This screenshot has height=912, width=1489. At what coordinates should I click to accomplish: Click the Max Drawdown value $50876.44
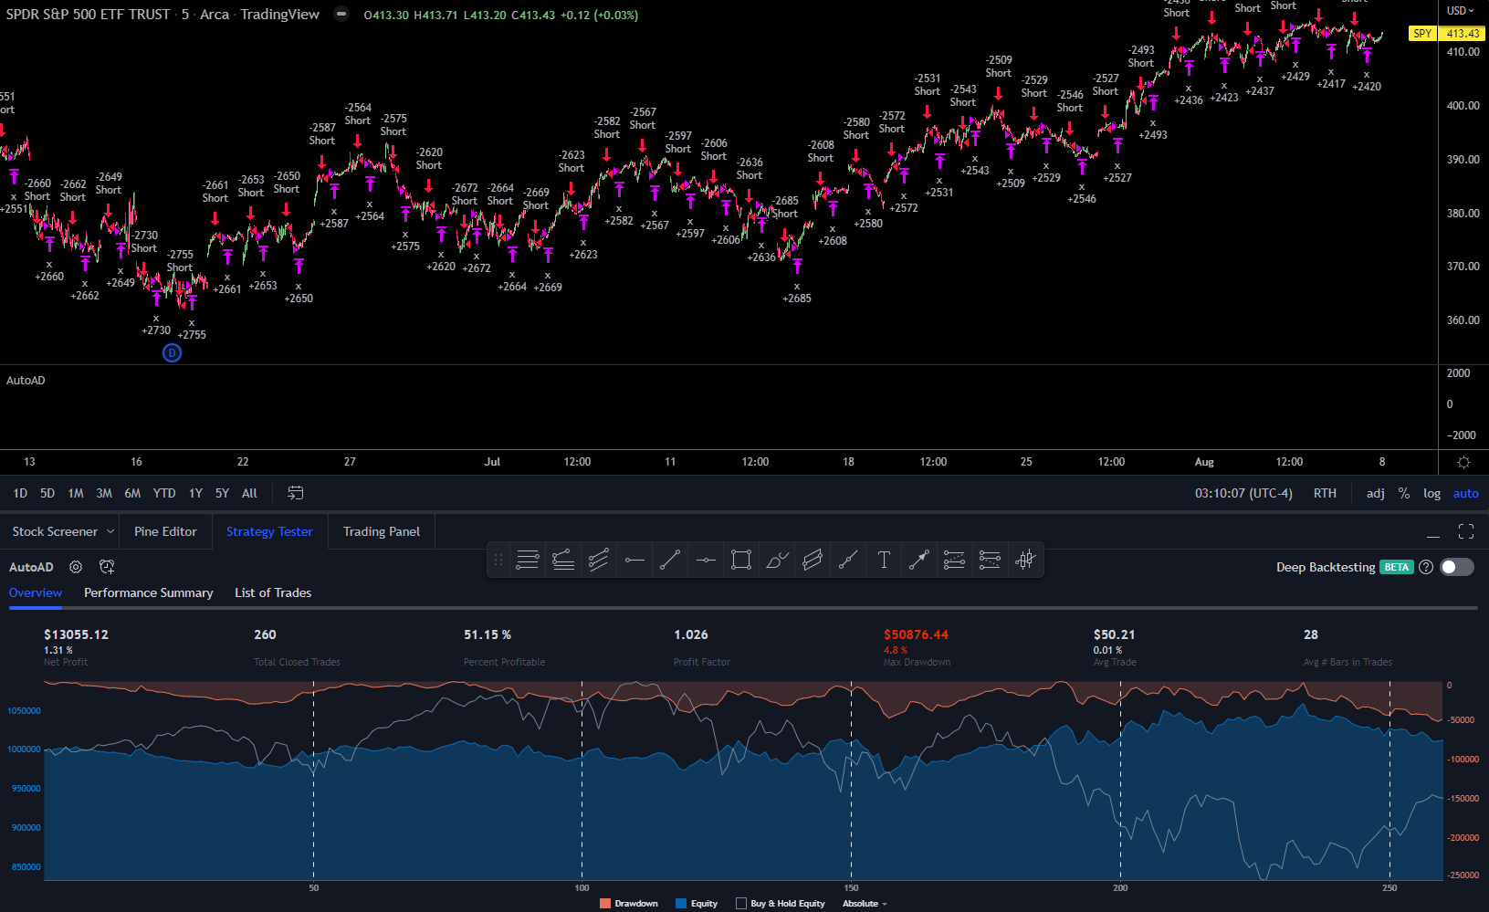[916, 634]
